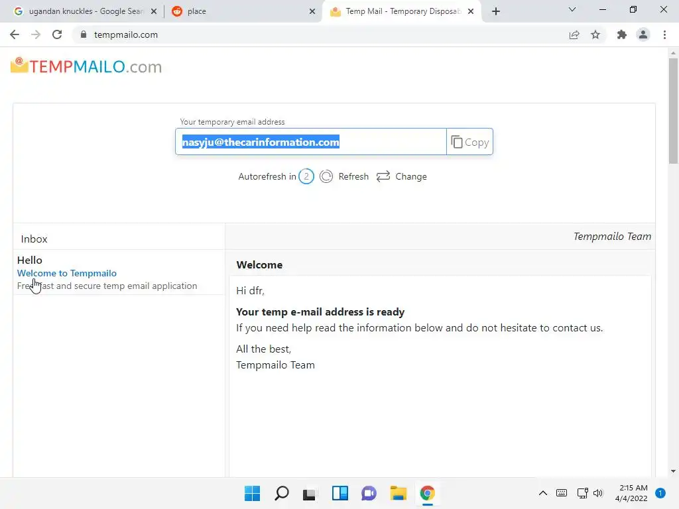Screen dimensions: 679x509
Task: Show hidden system tray icons
Action: (542, 493)
